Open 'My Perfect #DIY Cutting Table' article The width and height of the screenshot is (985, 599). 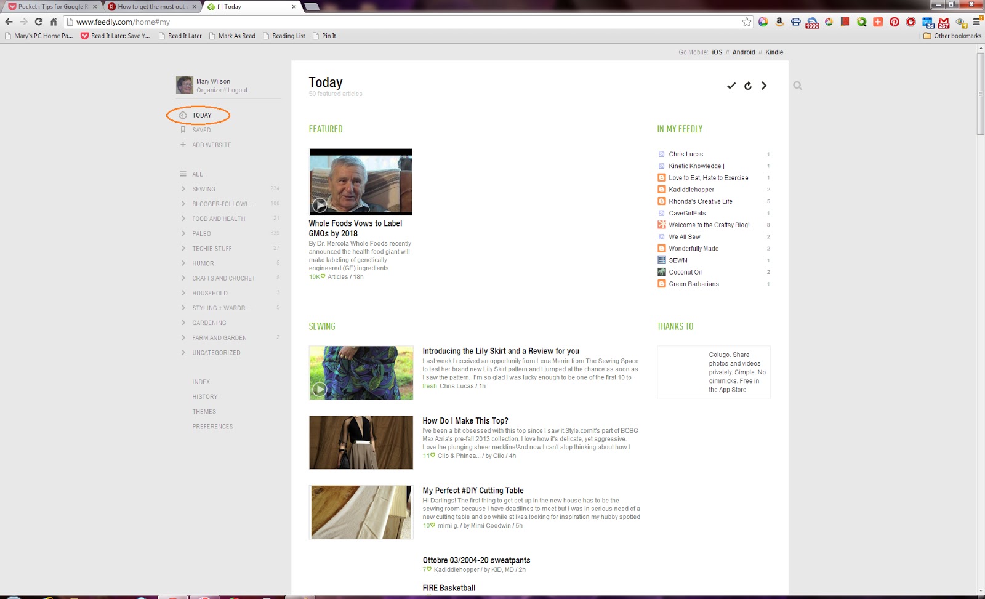(x=473, y=491)
